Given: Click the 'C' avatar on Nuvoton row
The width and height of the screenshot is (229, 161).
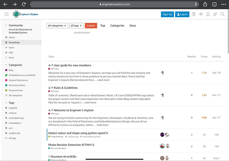Looking at the screenshot, I should (162, 158).
